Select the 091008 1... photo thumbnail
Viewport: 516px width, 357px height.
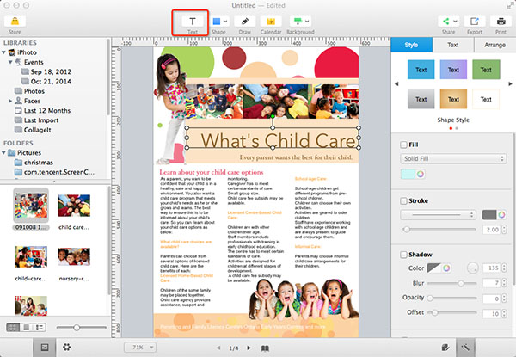coord(31,206)
